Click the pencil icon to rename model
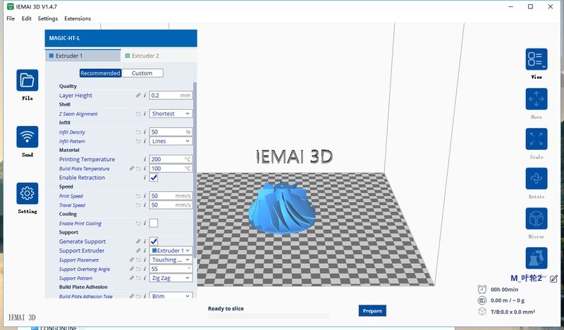Screen dimensions: 564x330 pos(553,279)
